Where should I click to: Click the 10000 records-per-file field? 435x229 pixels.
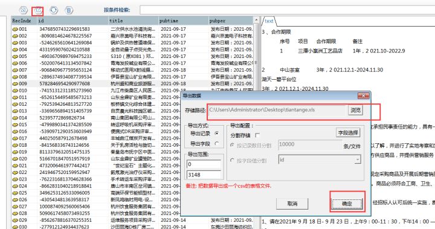310,144
